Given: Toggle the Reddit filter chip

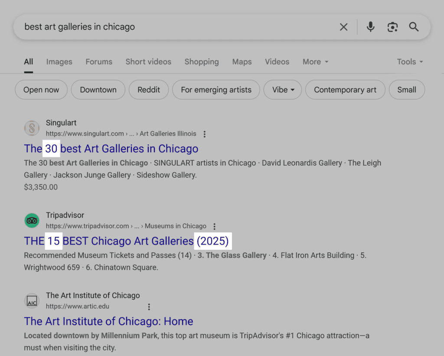Looking at the screenshot, I should [149, 90].
